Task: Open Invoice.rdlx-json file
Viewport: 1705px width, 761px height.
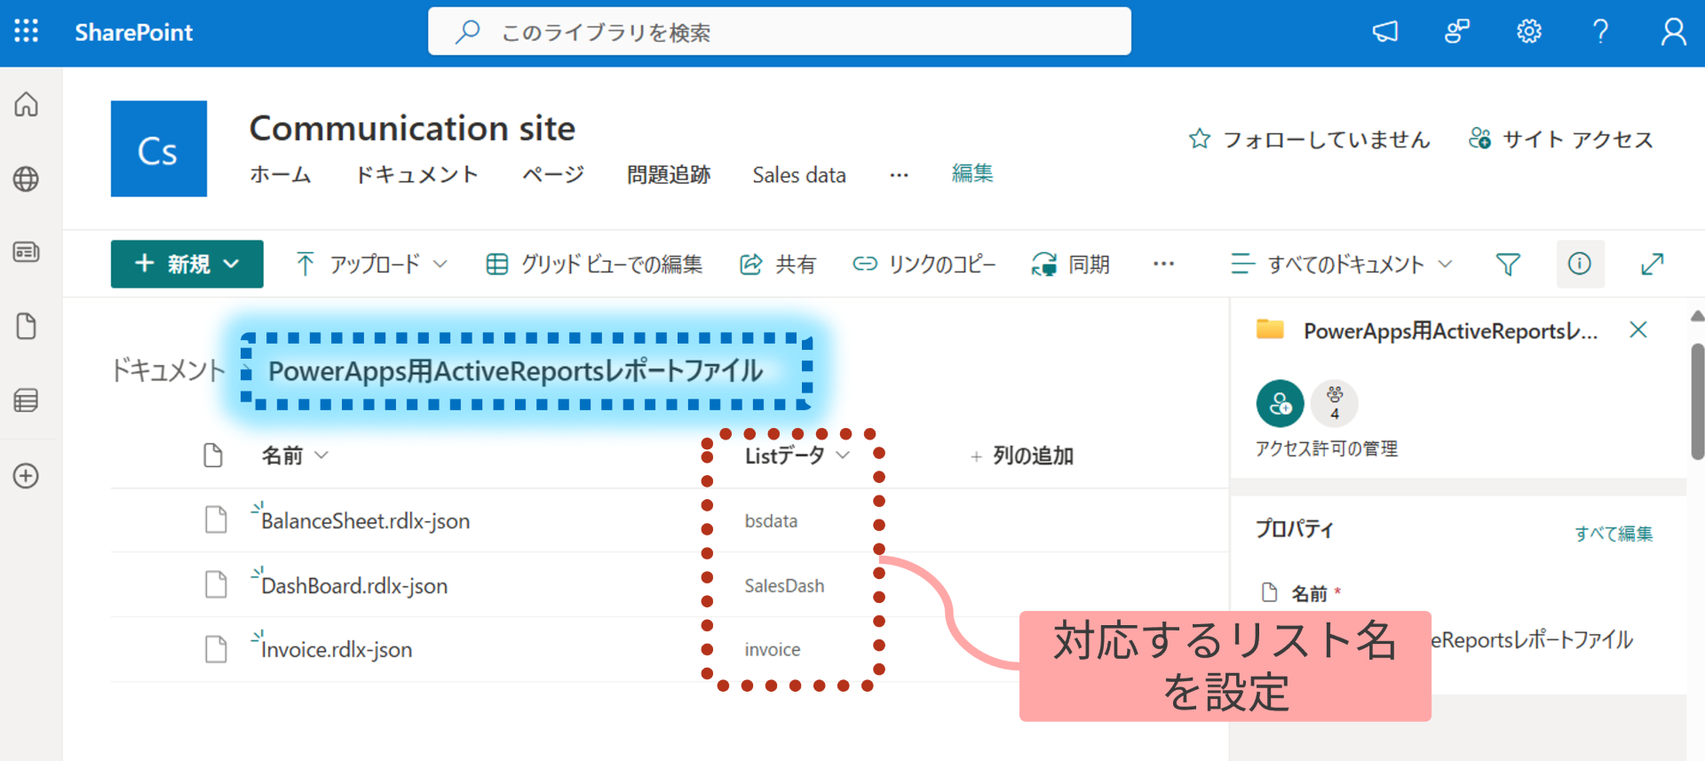Action: click(x=337, y=649)
